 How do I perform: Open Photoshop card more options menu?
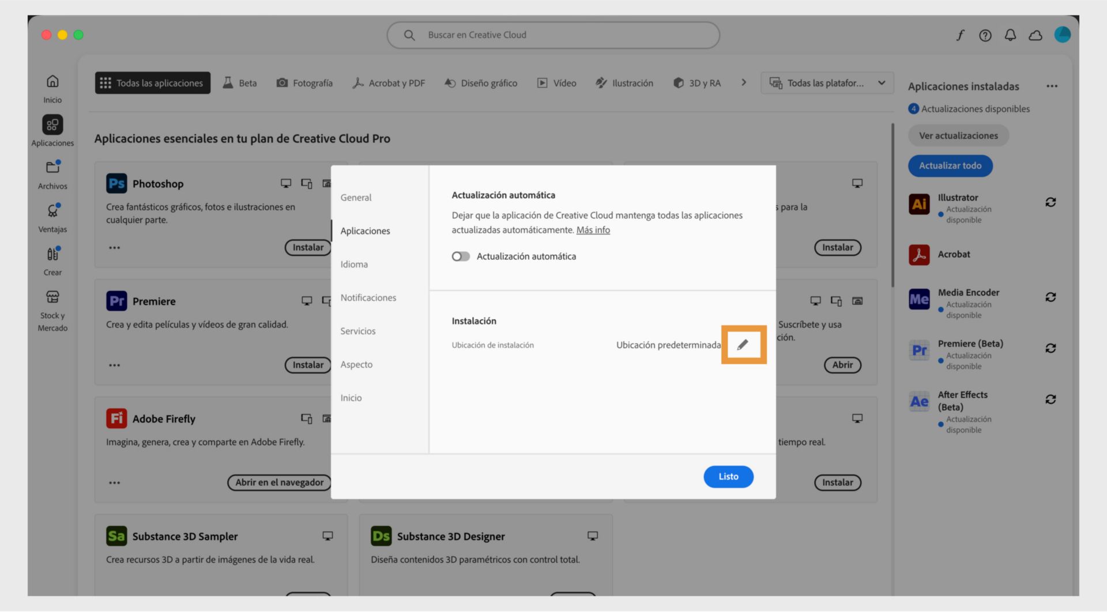click(x=115, y=248)
